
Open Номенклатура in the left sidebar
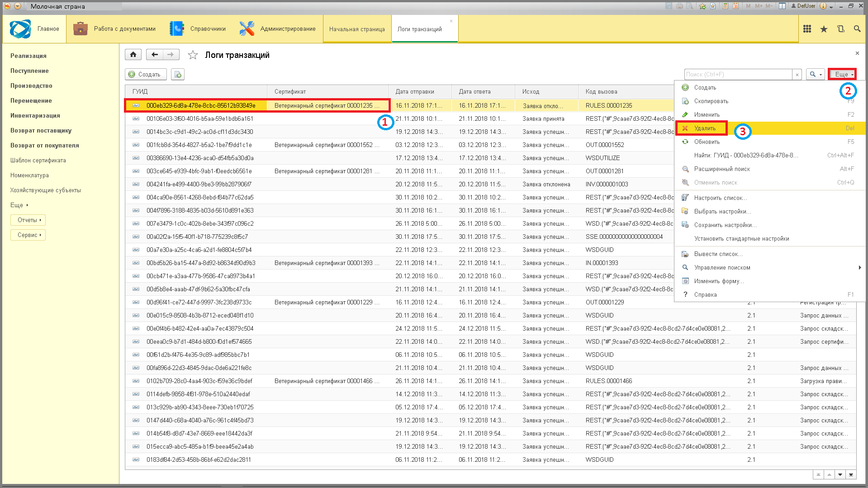click(29, 175)
